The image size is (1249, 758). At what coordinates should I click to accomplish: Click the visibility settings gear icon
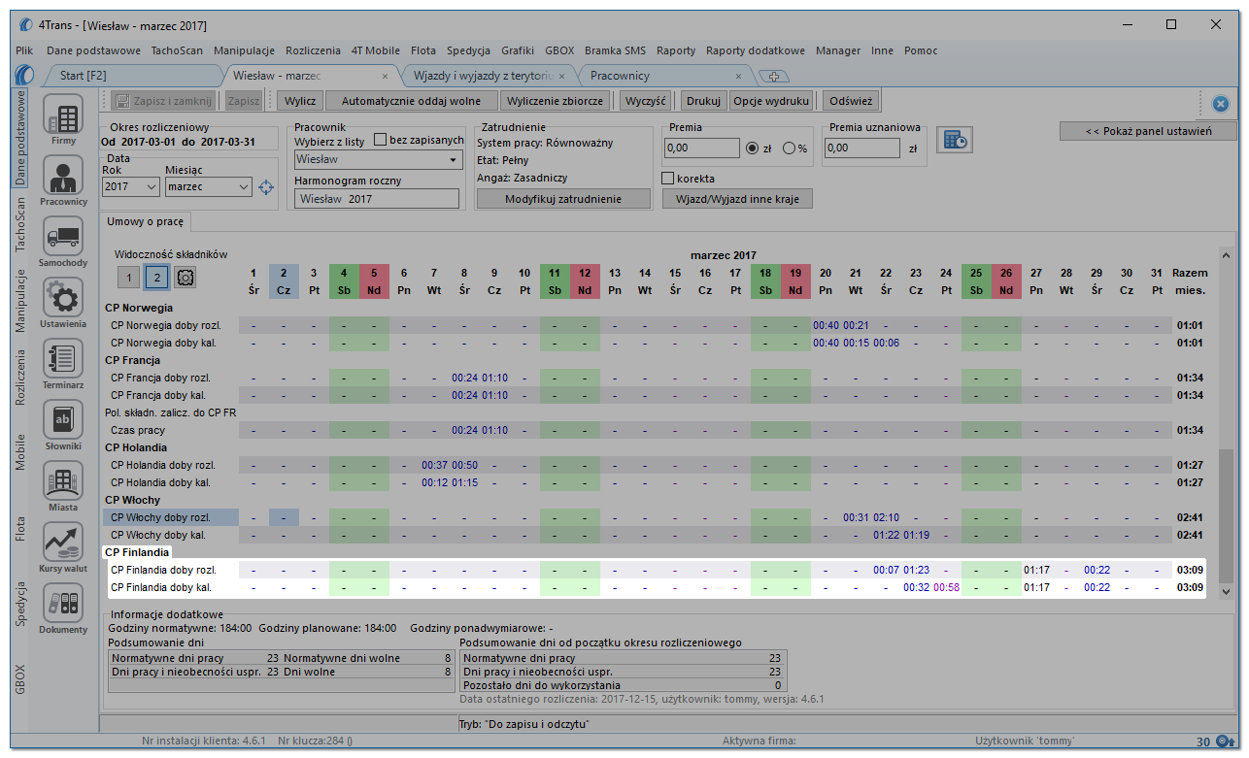(186, 278)
